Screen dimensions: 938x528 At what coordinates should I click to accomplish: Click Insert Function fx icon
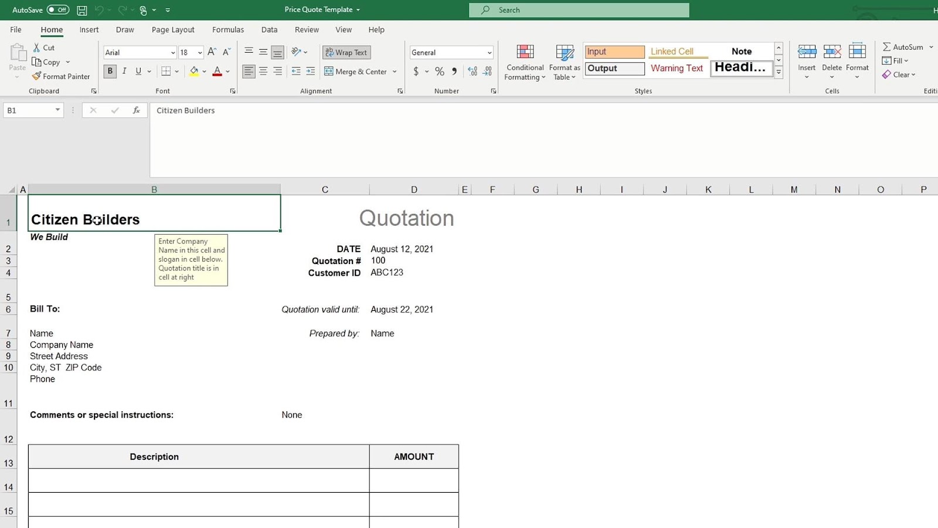(136, 110)
